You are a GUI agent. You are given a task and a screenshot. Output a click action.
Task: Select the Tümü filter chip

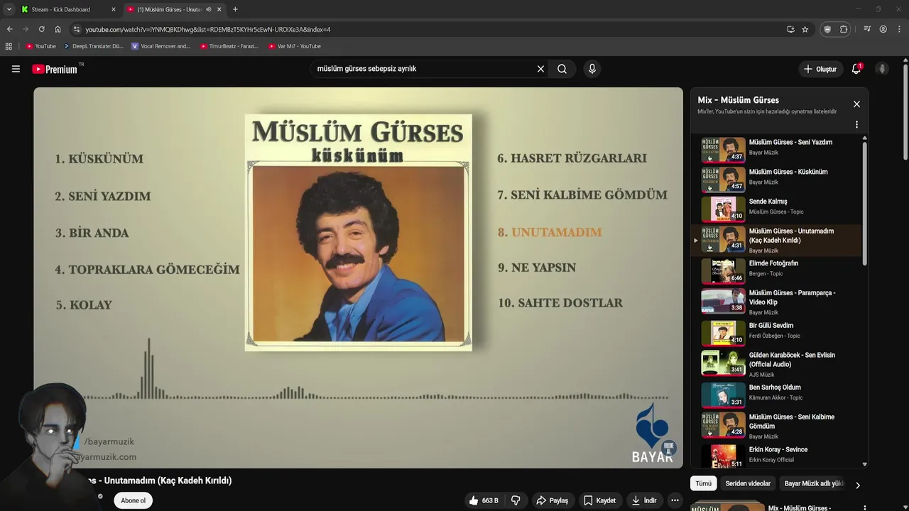click(703, 483)
